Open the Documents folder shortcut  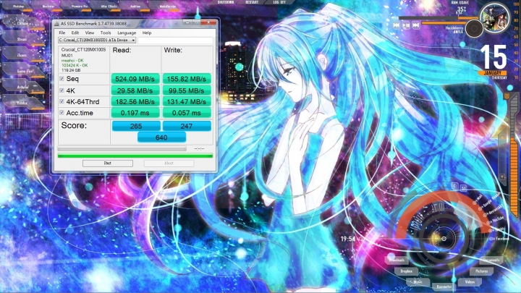tap(491, 260)
